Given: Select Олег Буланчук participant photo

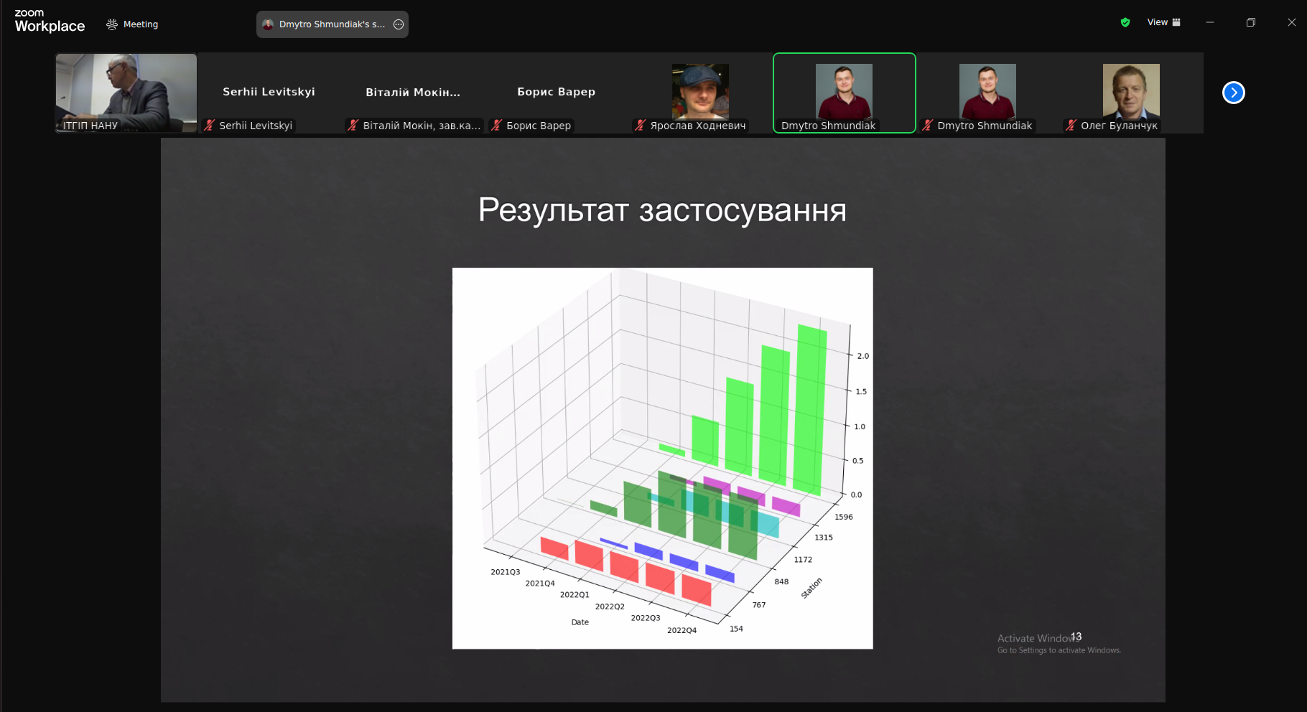Looking at the screenshot, I should 1131,91.
